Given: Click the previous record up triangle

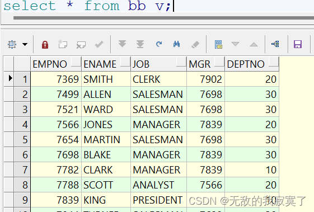Looking at the screenshot, I should pyautogui.click(x=254, y=44).
